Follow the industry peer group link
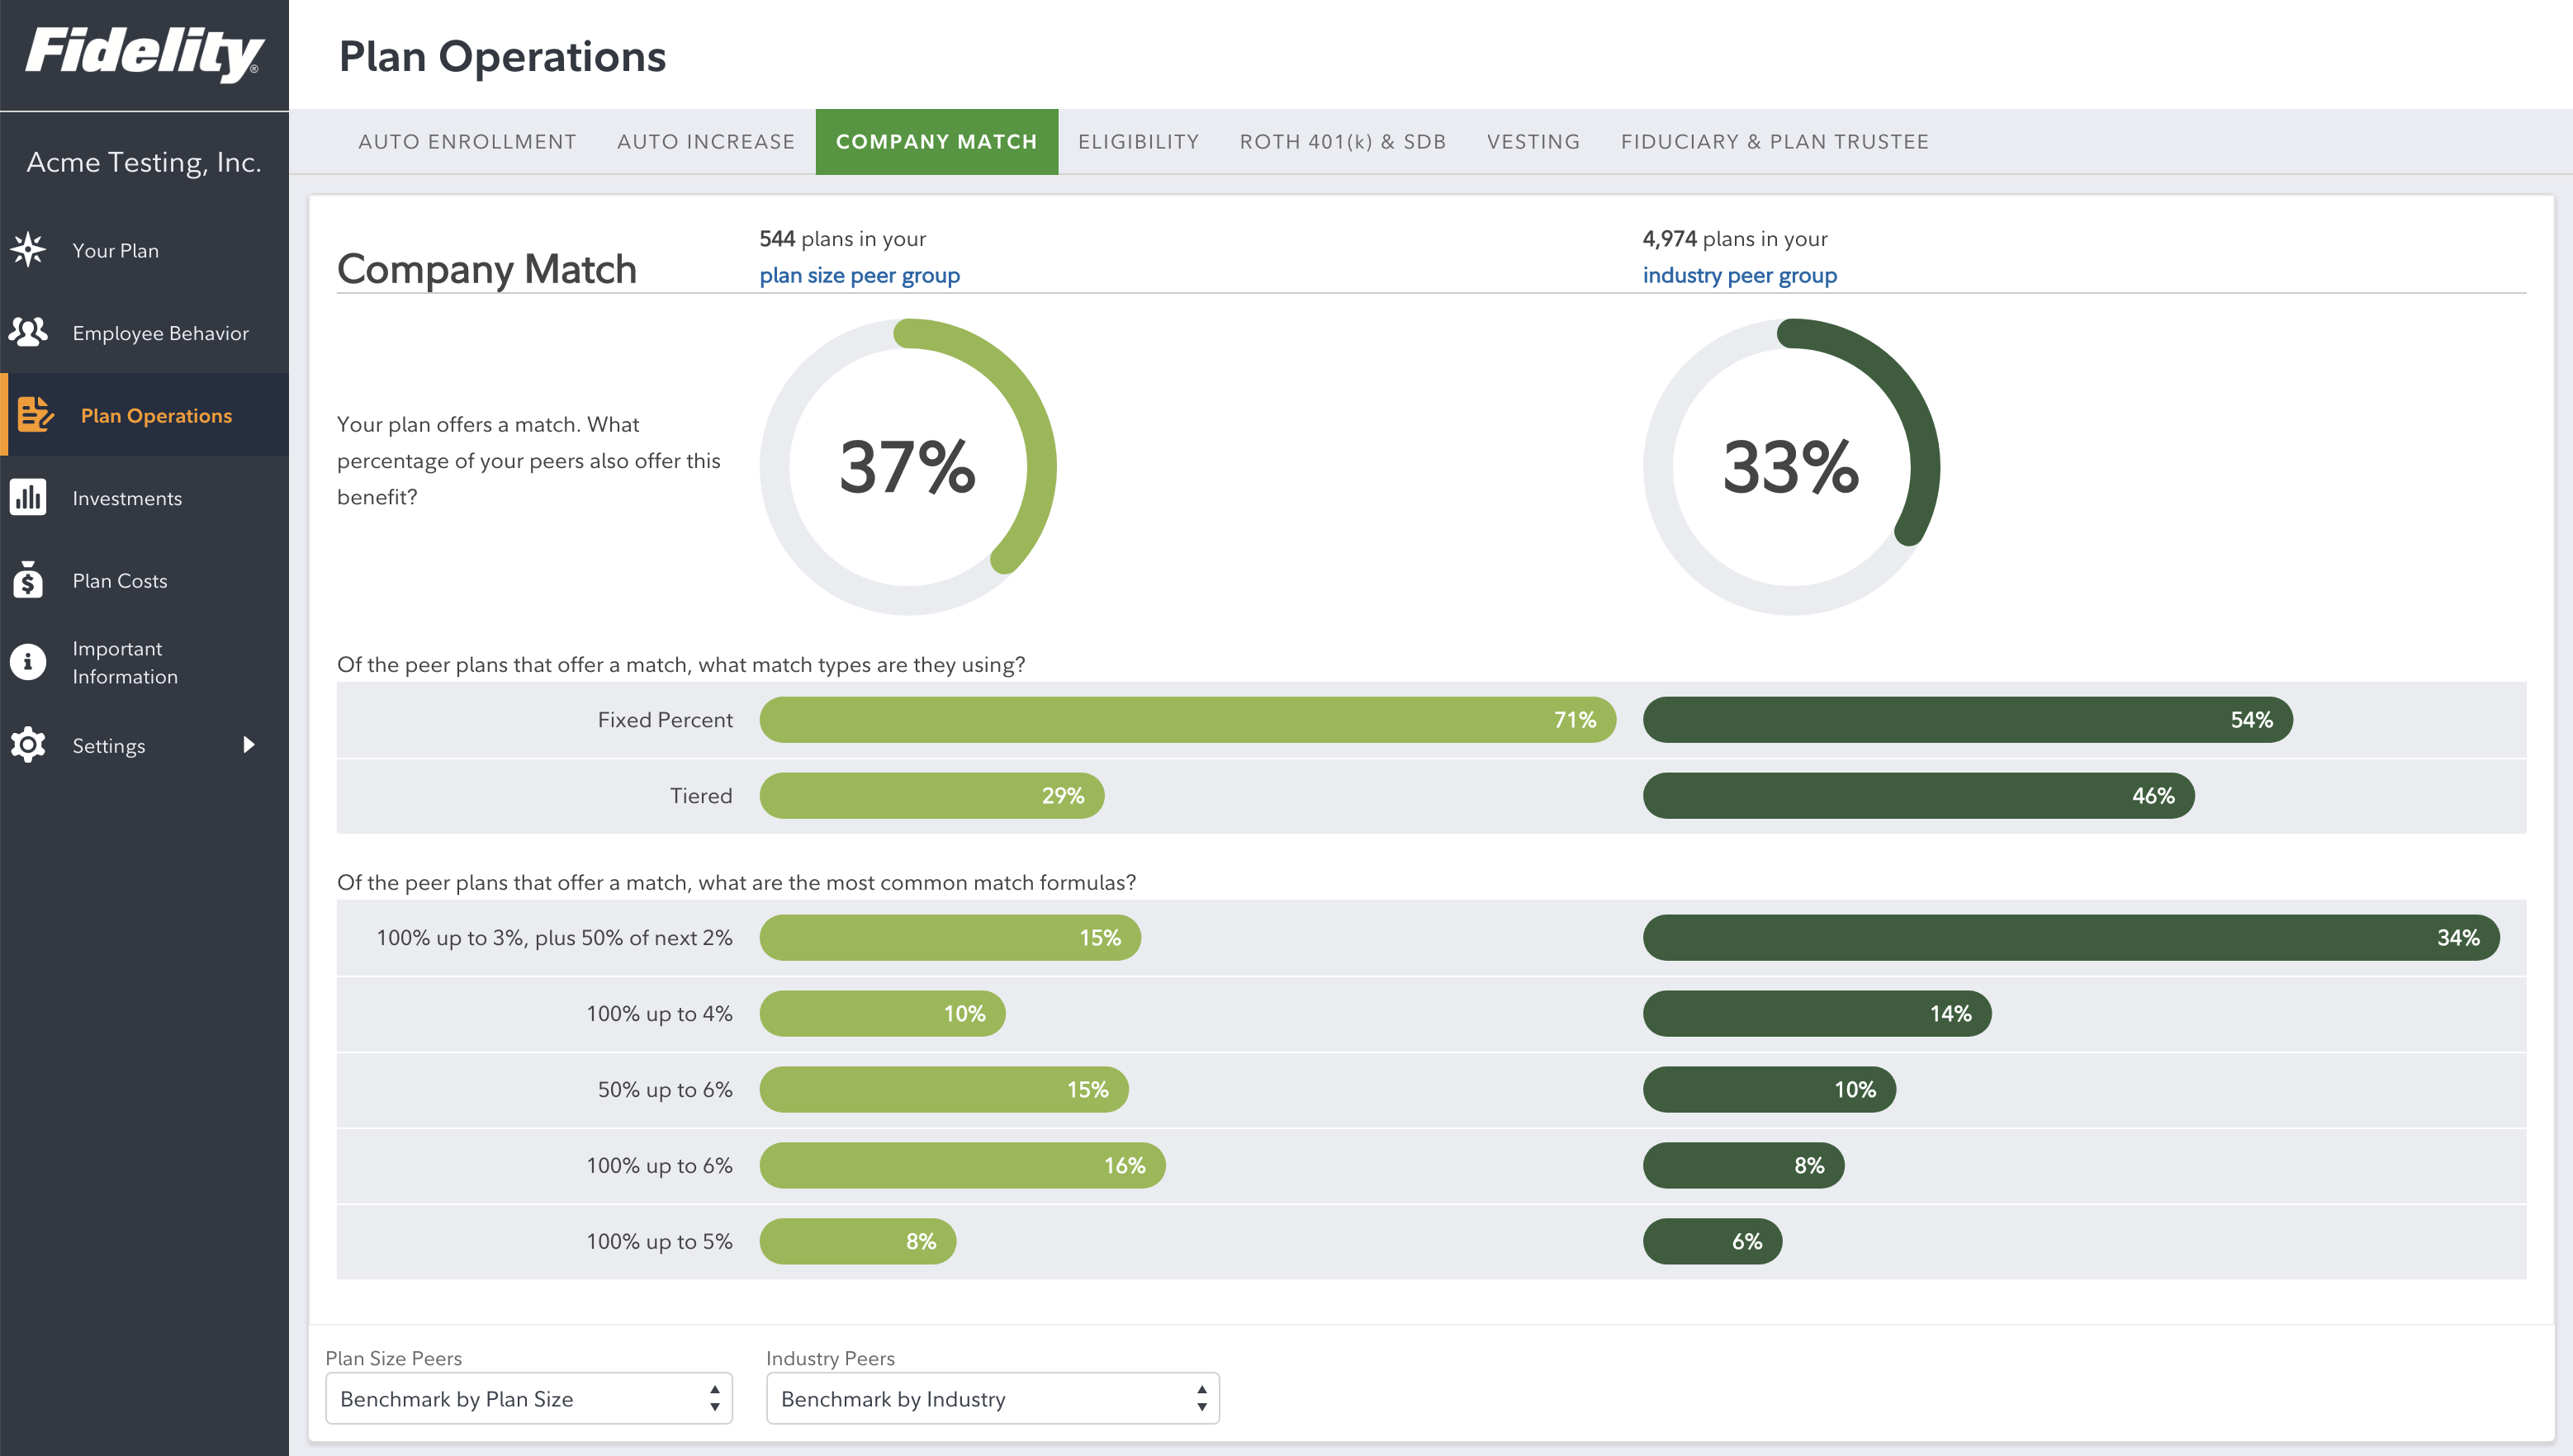The height and width of the screenshot is (1456, 2573). point(1740,275)
